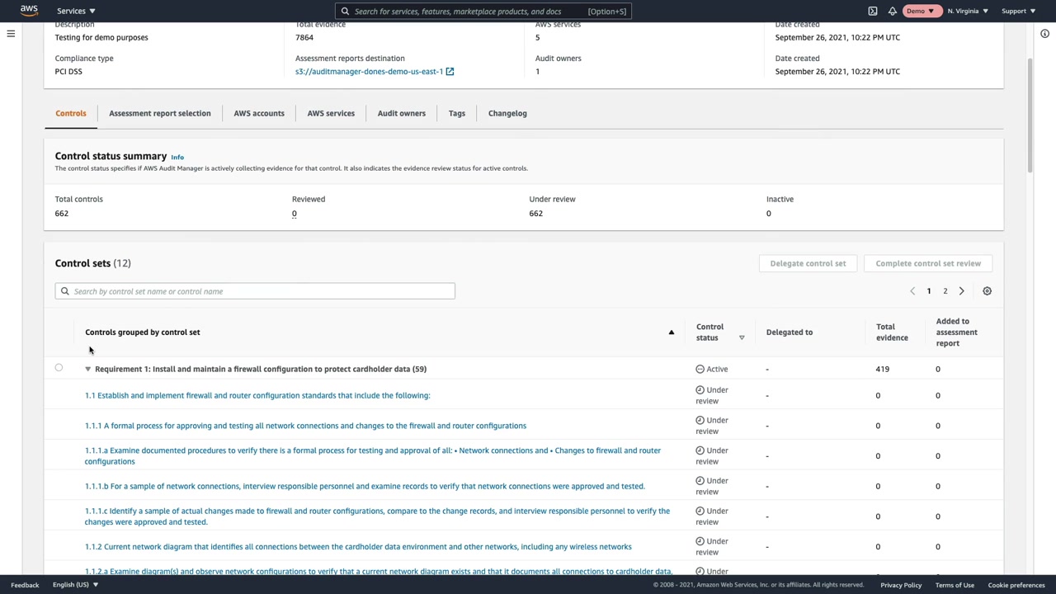Click the Active status icon for Requirement 1
Image resolution: width=1056 pixels, height=594 pixels.
coord(700,370)
